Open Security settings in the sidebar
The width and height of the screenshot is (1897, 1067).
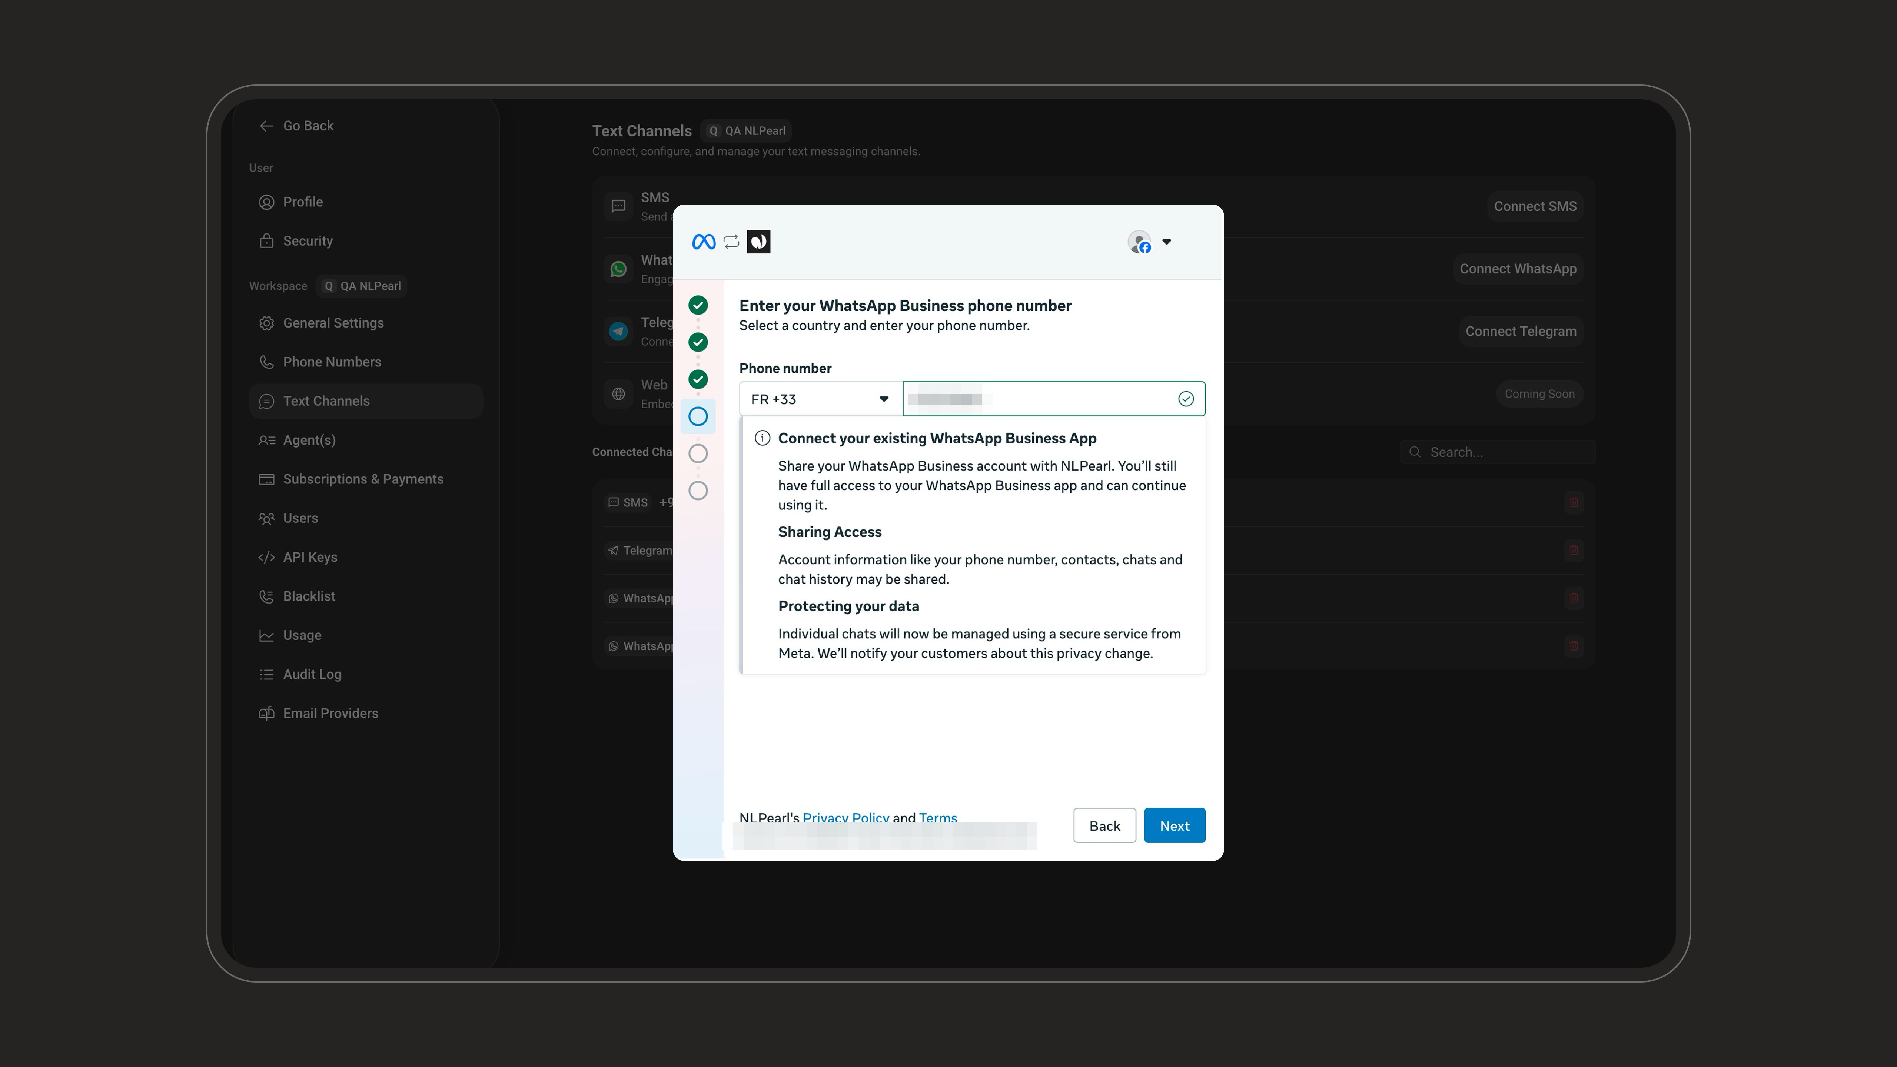coord(365,241)
